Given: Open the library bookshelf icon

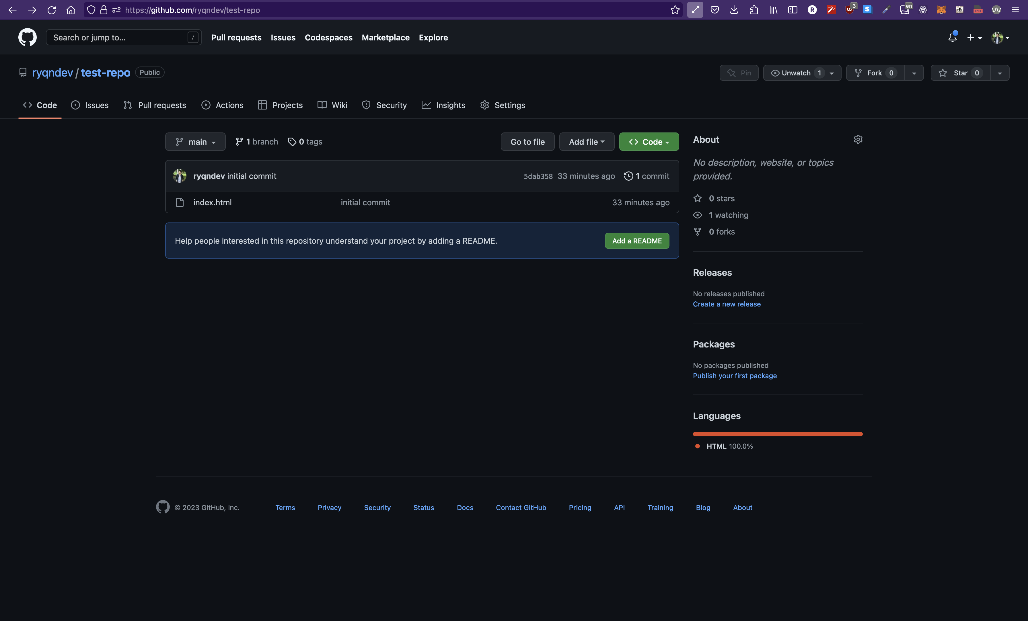Looking at the screenshot, I should (x=773, y=10).
